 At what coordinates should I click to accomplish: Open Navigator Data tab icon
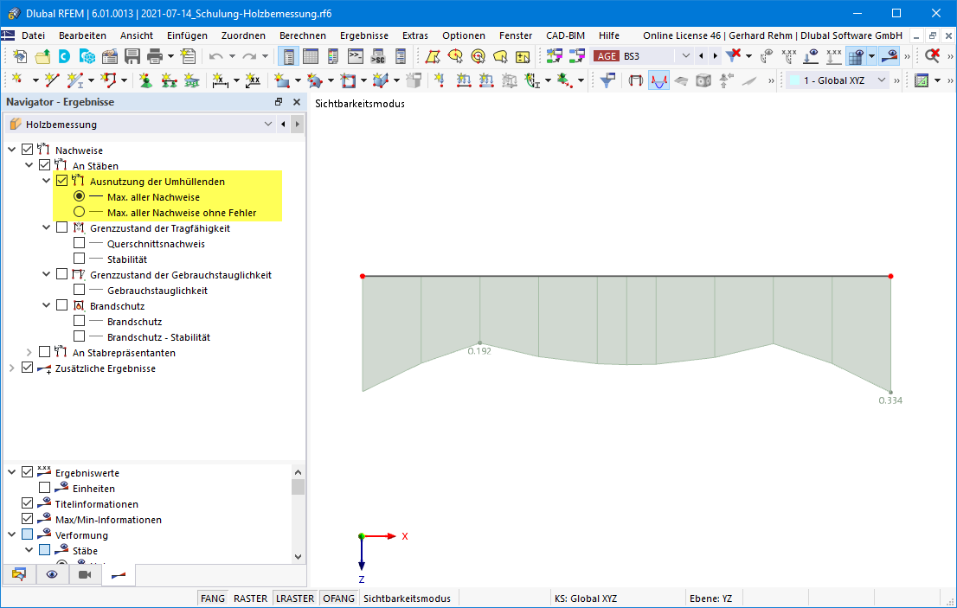click(19, 574)
